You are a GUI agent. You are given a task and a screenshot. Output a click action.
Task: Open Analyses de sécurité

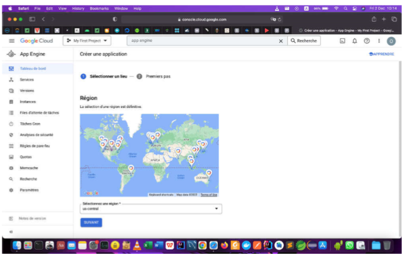37,135
